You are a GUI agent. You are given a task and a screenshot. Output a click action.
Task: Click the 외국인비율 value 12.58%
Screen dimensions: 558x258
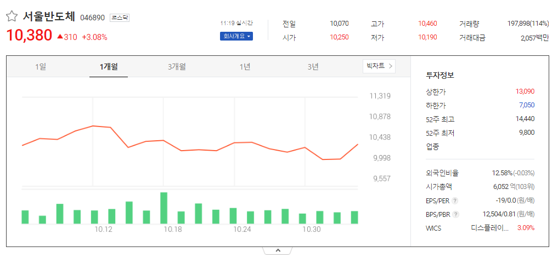click(502, 173)
